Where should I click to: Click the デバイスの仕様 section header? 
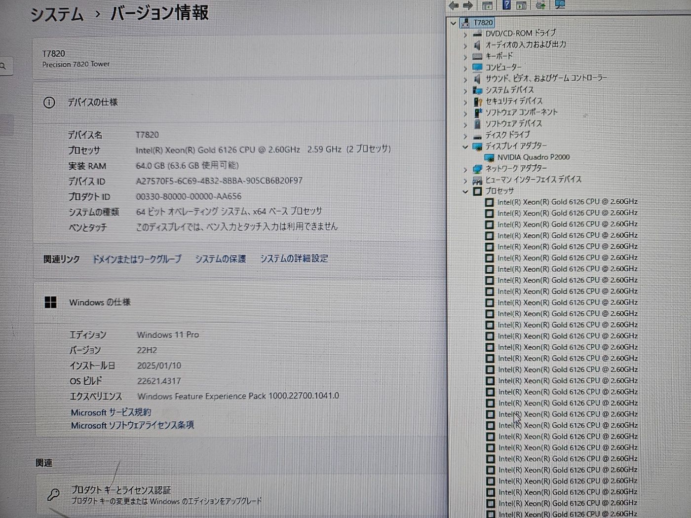[x=93, y=103]
